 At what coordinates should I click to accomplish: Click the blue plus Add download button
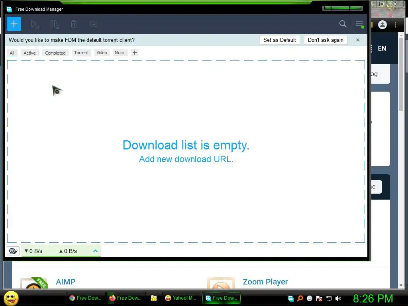point(14,24)
